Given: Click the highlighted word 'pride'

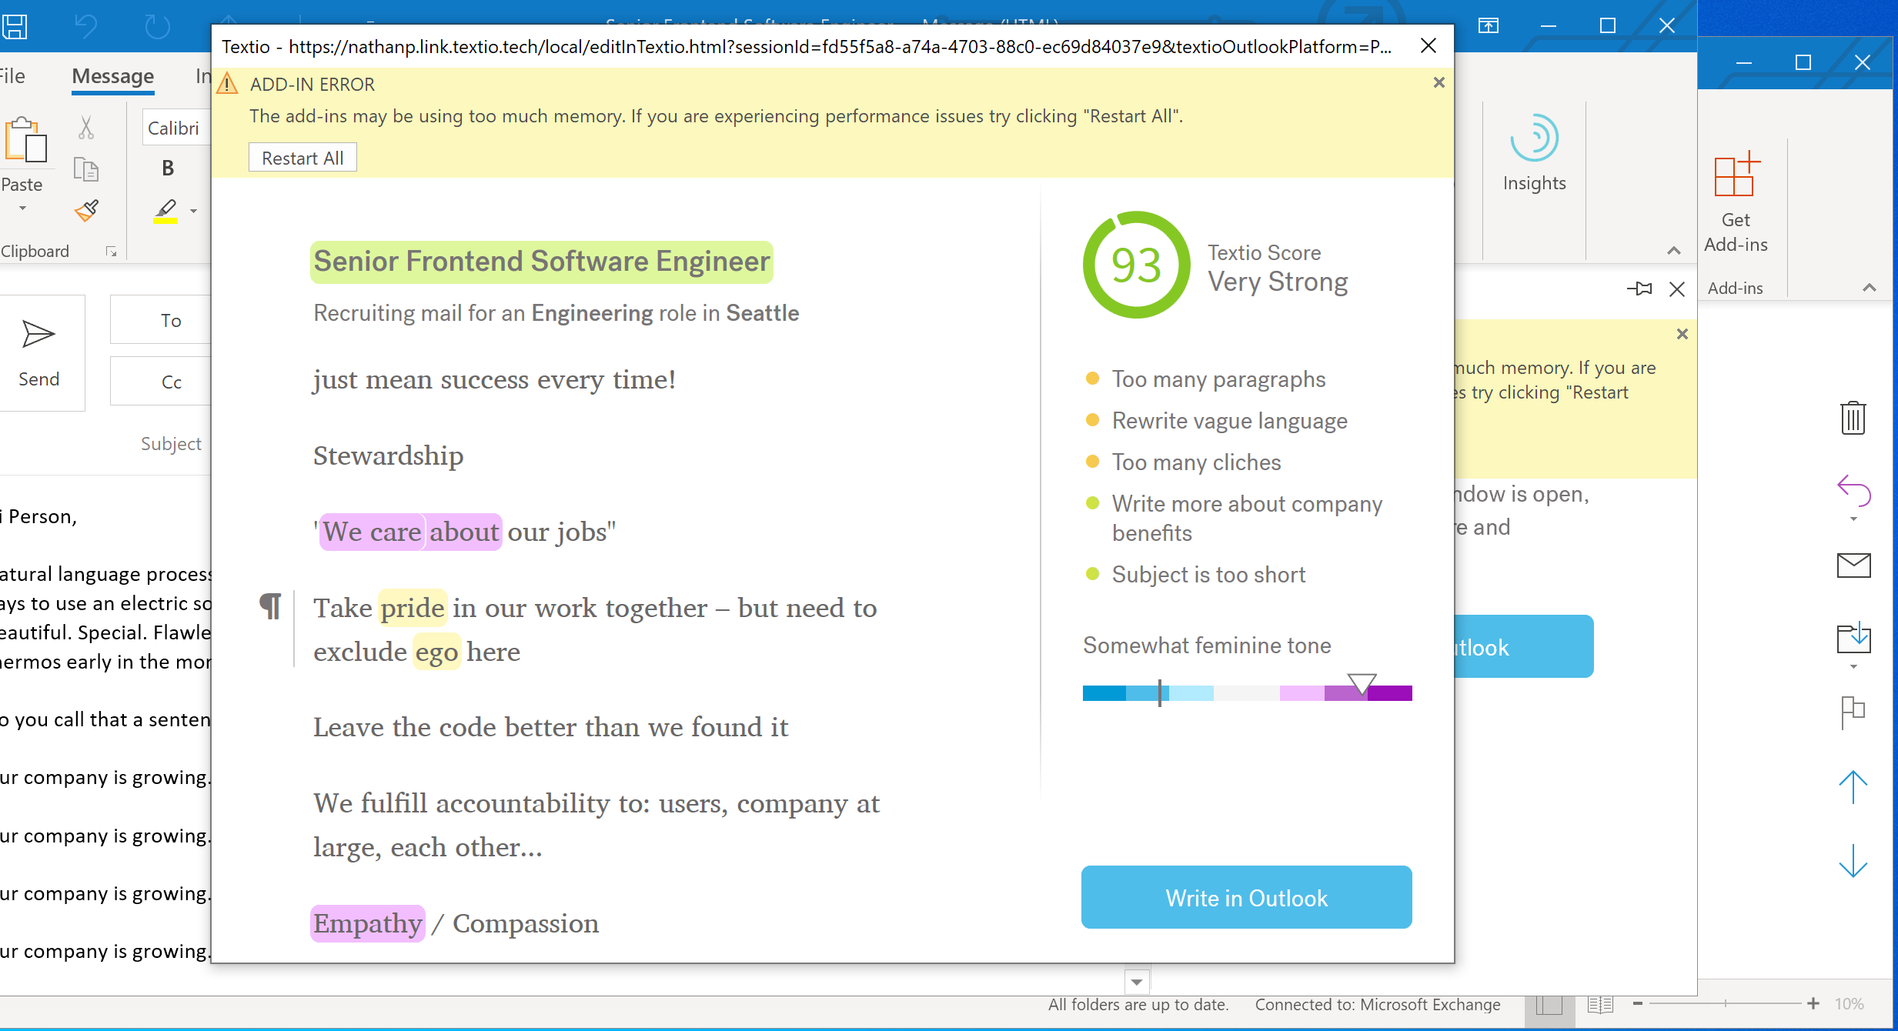Looking at the screenshot, I should pyautogui.click(x=412, y=608).
